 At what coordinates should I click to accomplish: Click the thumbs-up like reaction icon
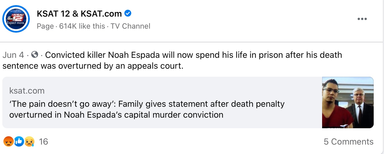pos(19,141)
